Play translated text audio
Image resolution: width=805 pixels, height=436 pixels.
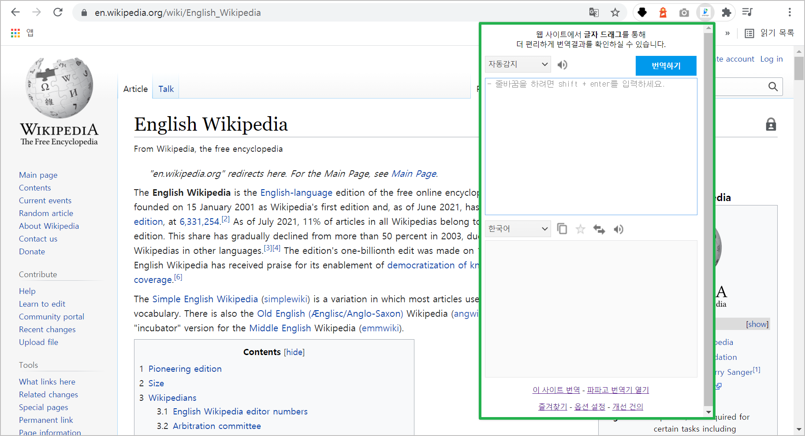click(x=619, y=229)
